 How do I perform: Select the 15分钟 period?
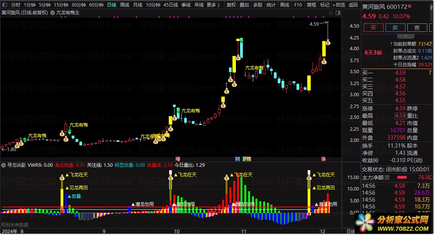(x=61, y=5)
